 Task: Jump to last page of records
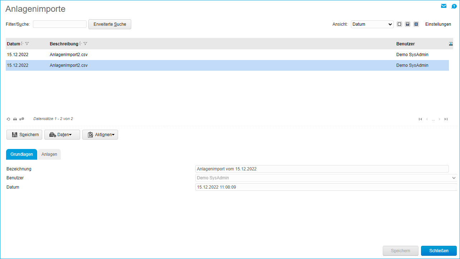click(446, 119)
